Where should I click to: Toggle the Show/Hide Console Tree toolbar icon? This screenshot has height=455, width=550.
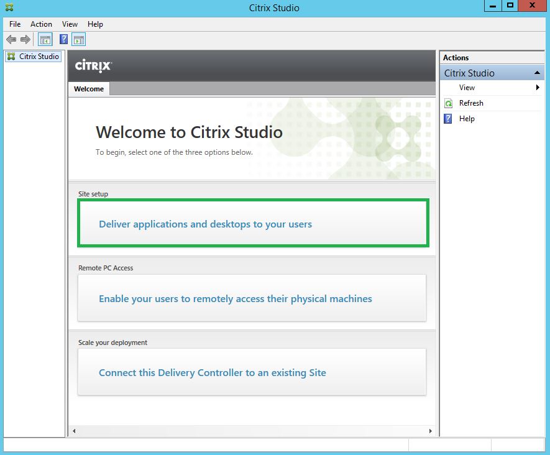coord(45,40)
